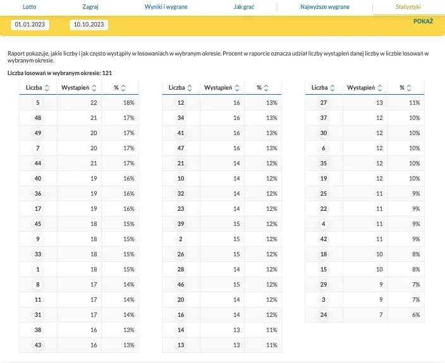Click the start date field 01.01.2023
445x363 pixels.
click(x=30, y=25)
